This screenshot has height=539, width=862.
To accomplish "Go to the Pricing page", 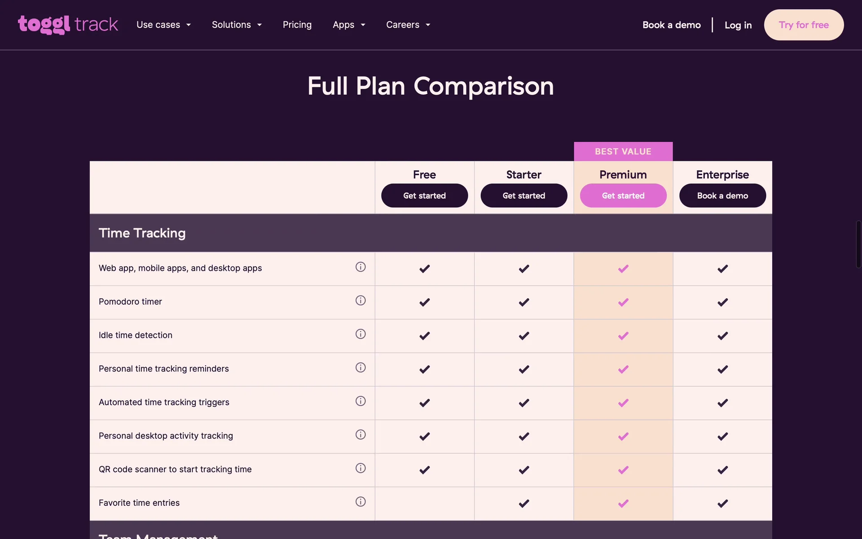I will pos(297,25).
